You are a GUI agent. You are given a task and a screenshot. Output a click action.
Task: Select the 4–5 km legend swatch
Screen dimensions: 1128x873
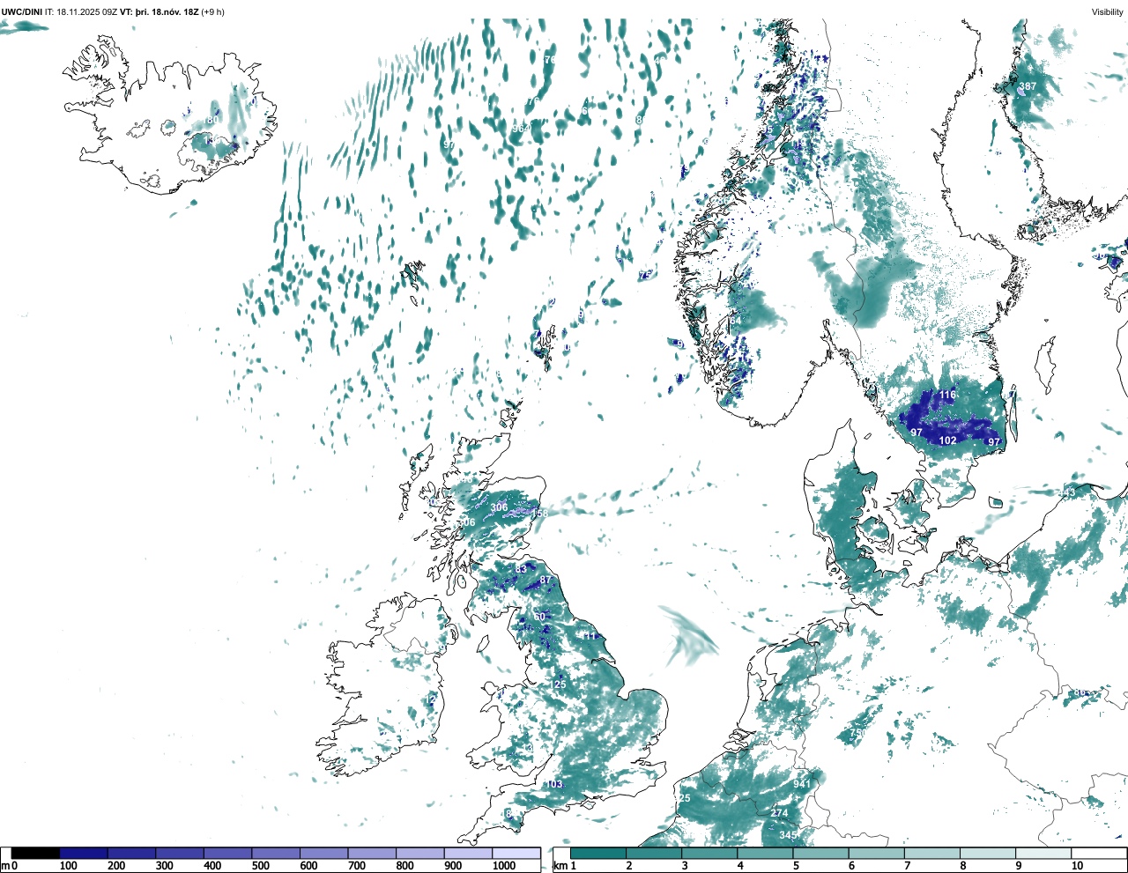pos(765,853)
